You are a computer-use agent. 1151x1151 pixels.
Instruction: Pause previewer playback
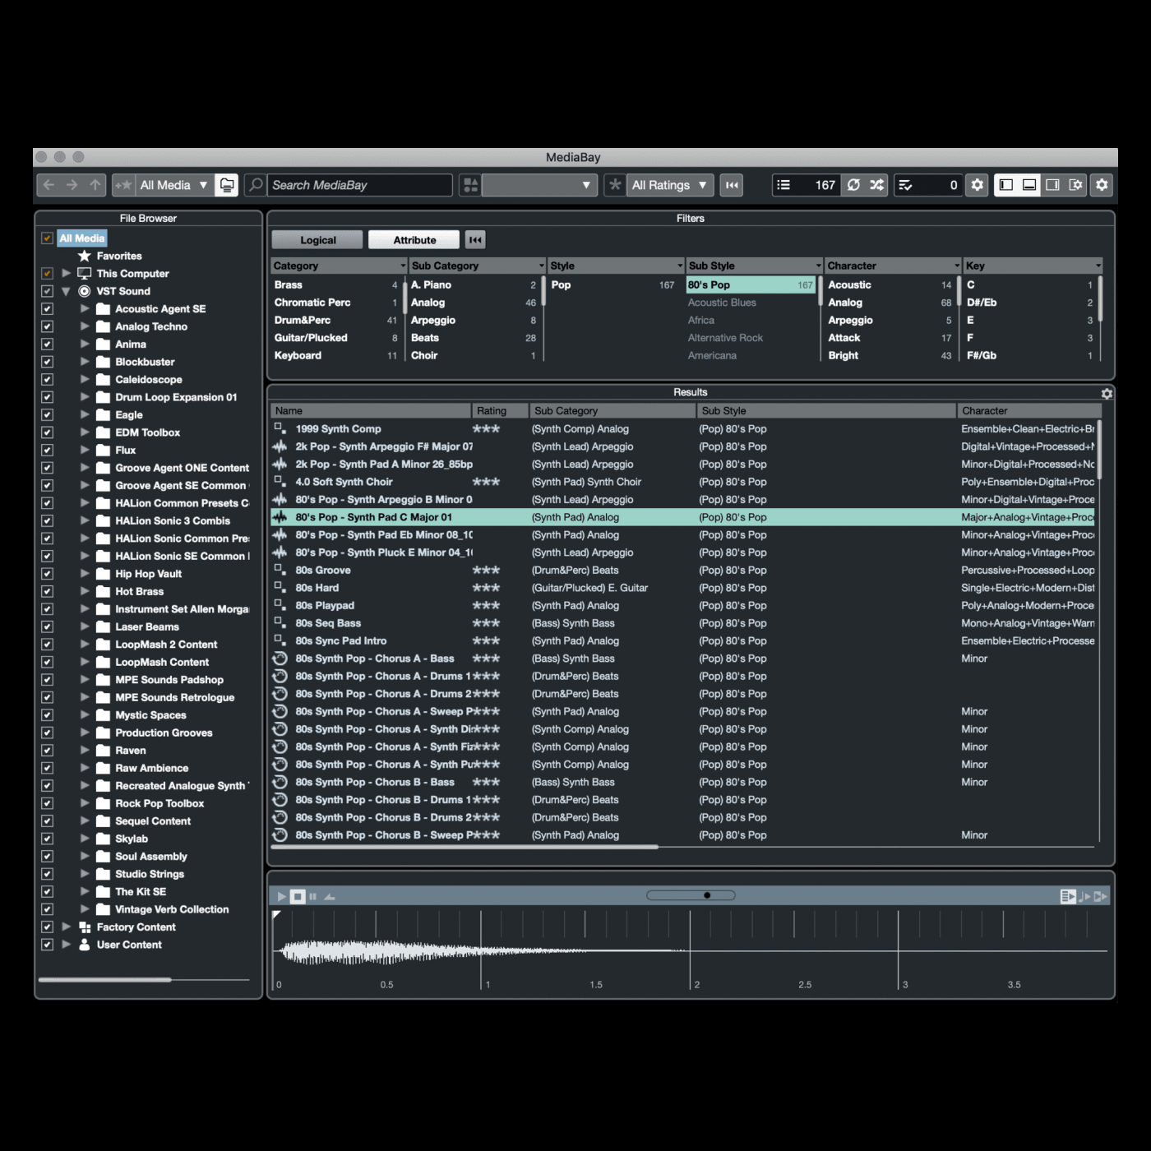(x=312, y=896)
